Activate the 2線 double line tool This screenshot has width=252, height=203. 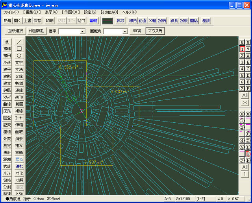19,76
